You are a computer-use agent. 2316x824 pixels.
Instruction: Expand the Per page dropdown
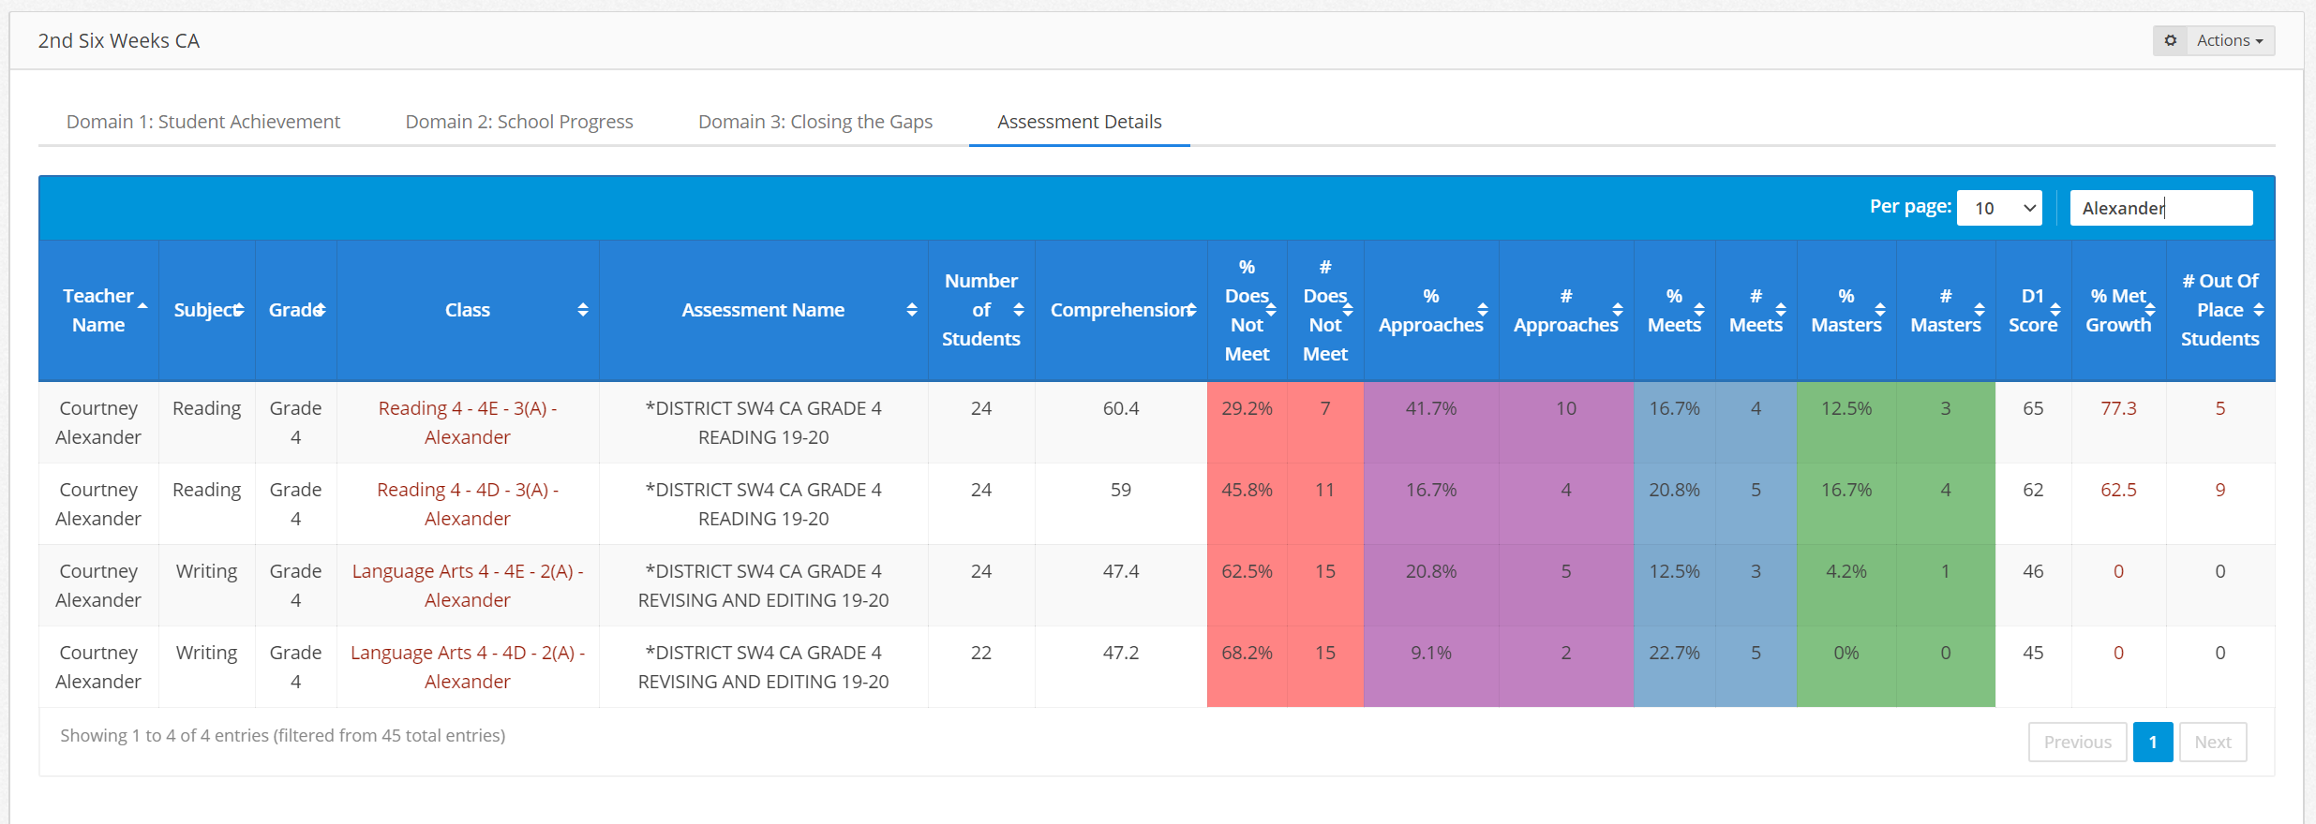(x=1999, y=208)
